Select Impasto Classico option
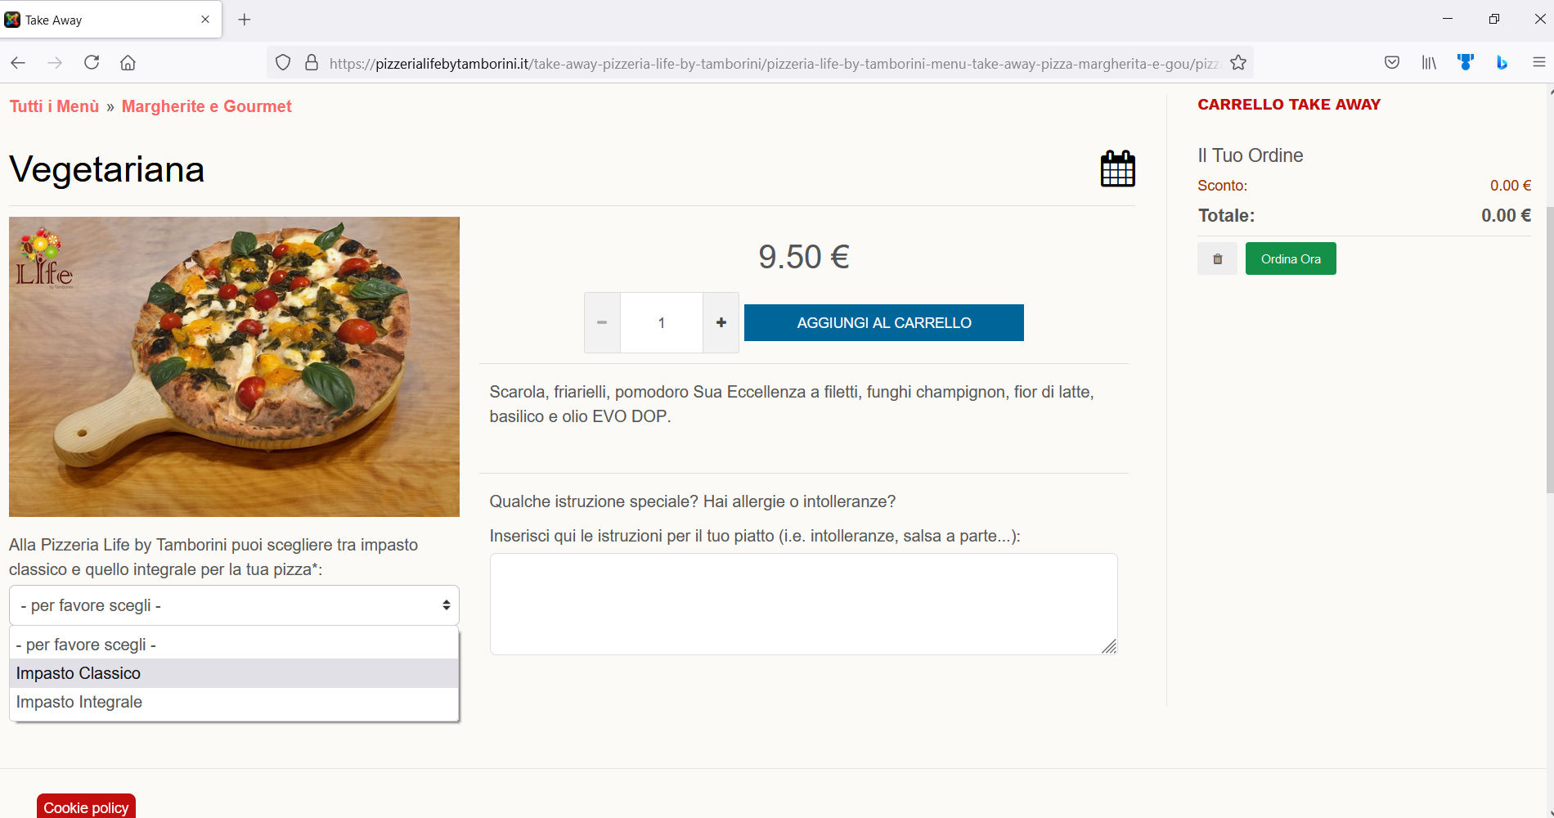1554x818 pixels. pos(79,673)
